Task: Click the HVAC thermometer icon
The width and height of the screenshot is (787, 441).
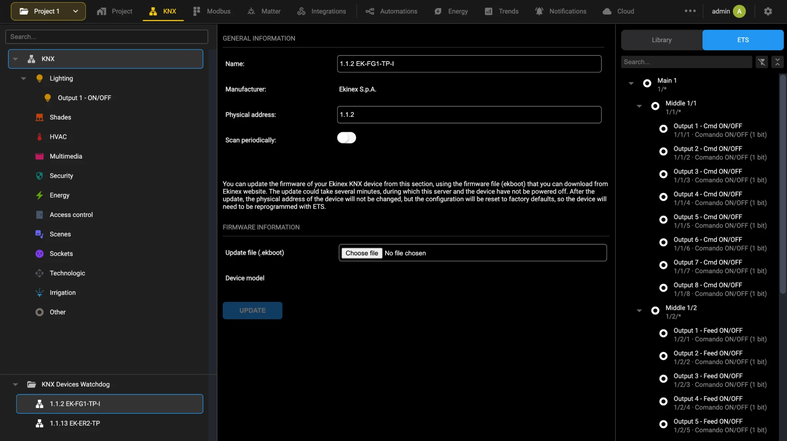Action: [40, 137]
